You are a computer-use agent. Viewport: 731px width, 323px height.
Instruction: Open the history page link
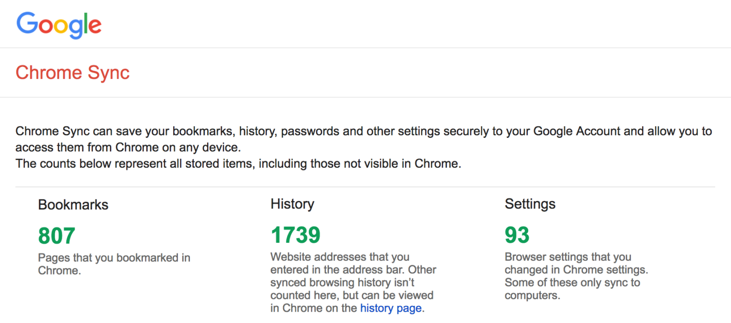coord(391,308)
